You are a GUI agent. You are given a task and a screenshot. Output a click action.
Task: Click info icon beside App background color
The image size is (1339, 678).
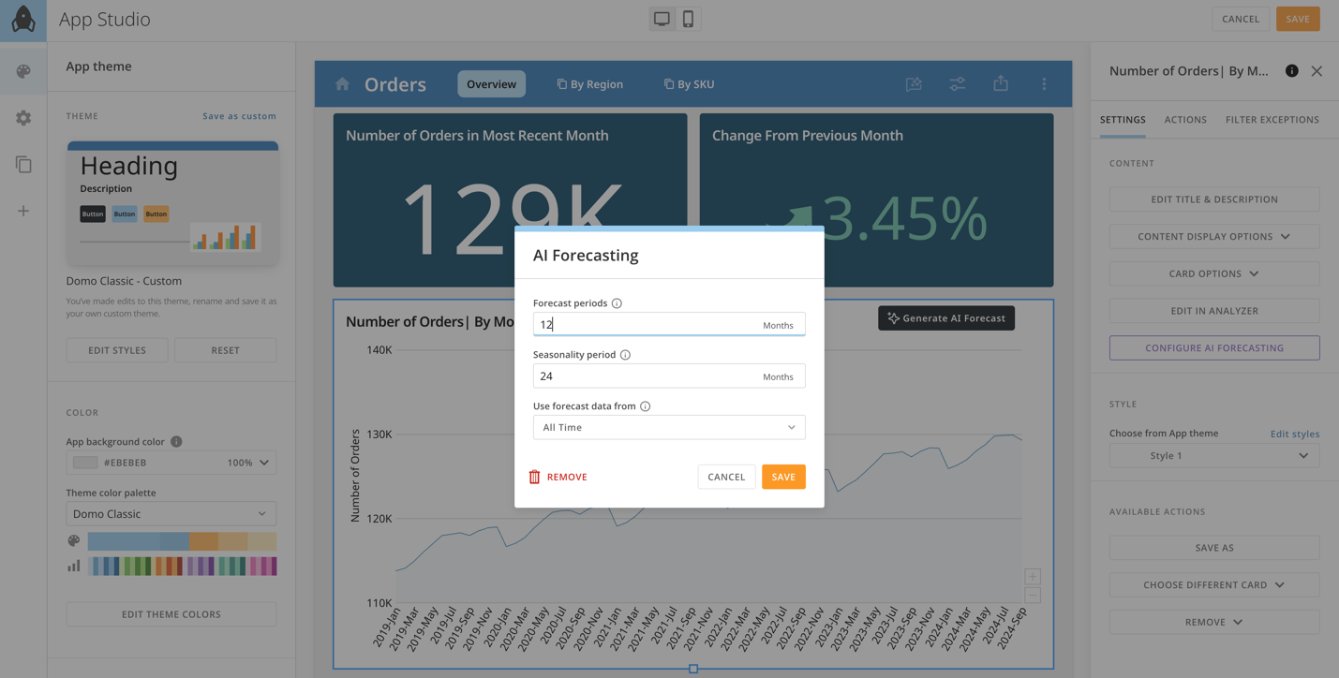pyautogui.click(x=176, y=441)
